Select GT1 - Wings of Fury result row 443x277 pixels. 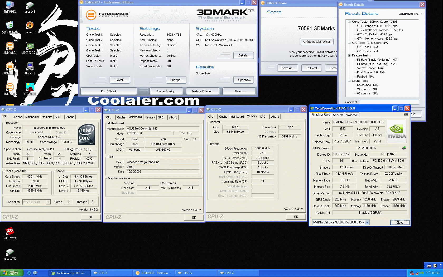pos(377,26)
